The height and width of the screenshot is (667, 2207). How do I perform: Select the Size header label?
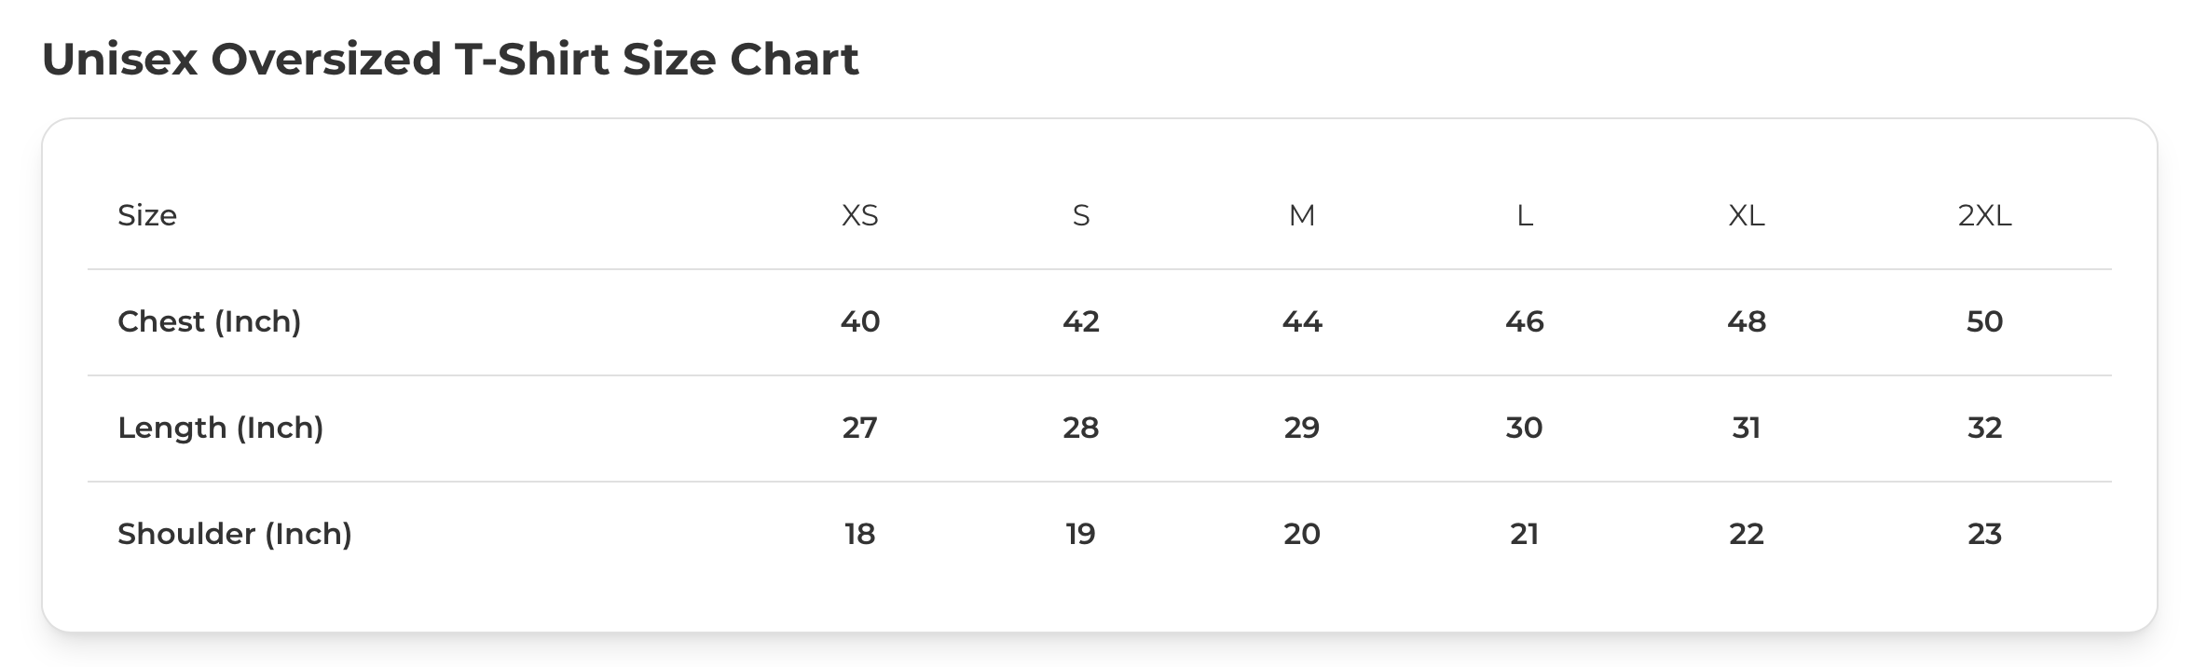(147, 216)
